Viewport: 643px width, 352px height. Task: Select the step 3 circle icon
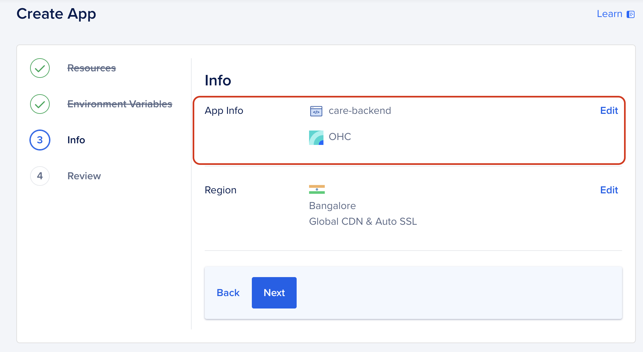point(40,140)
